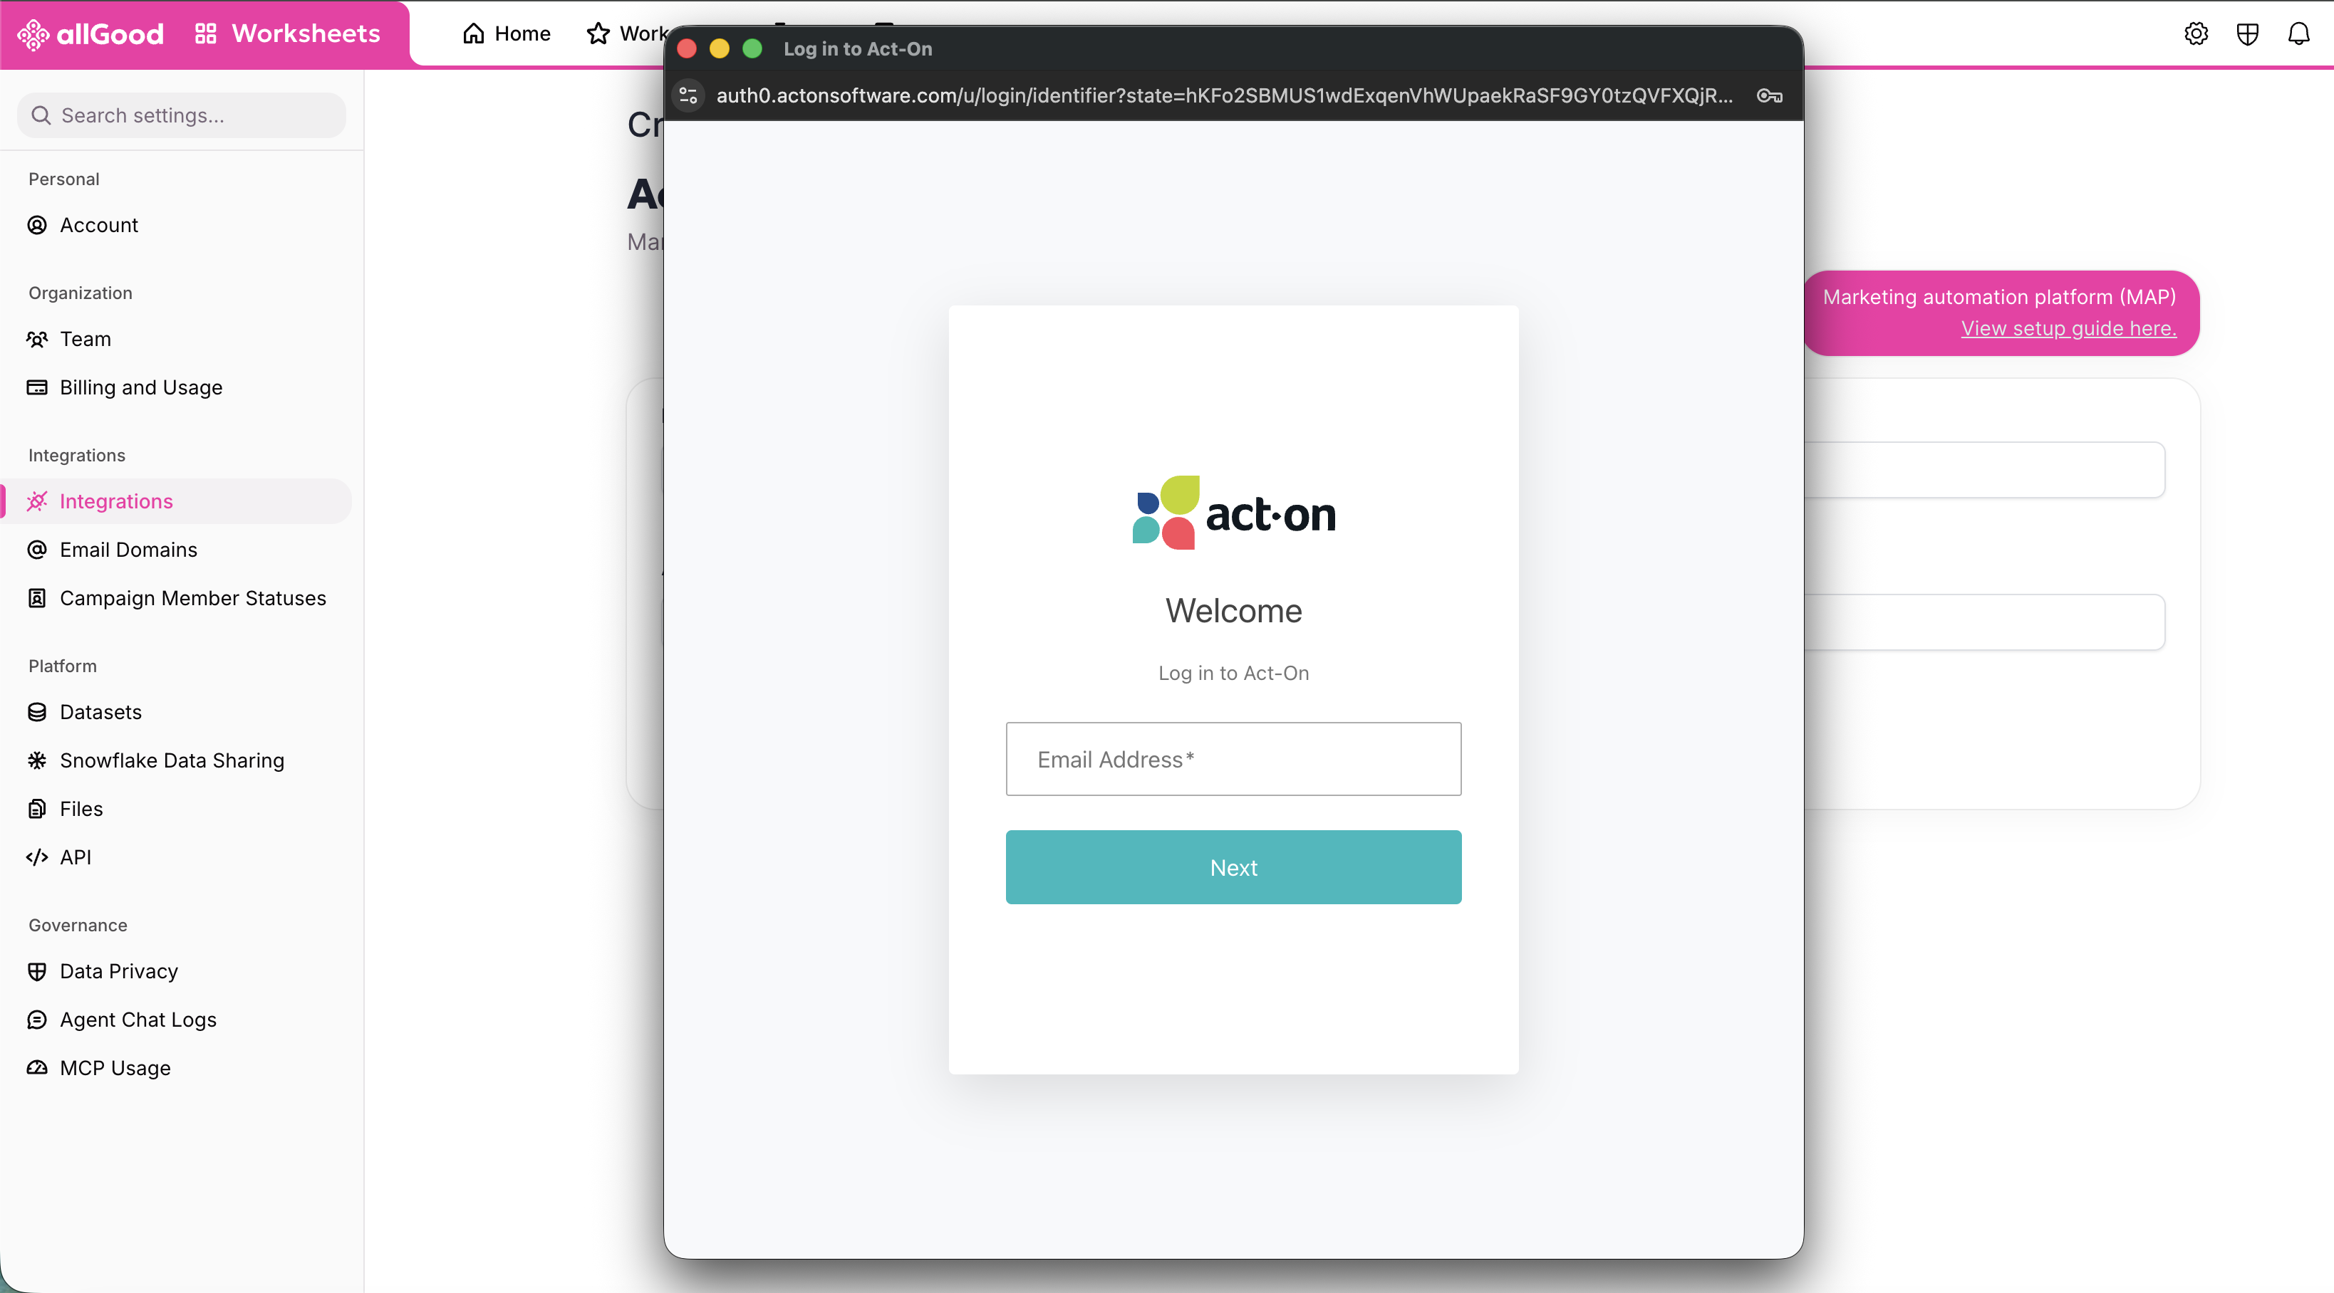Open settings gear icon in top bar

(x=2195, y=34)
